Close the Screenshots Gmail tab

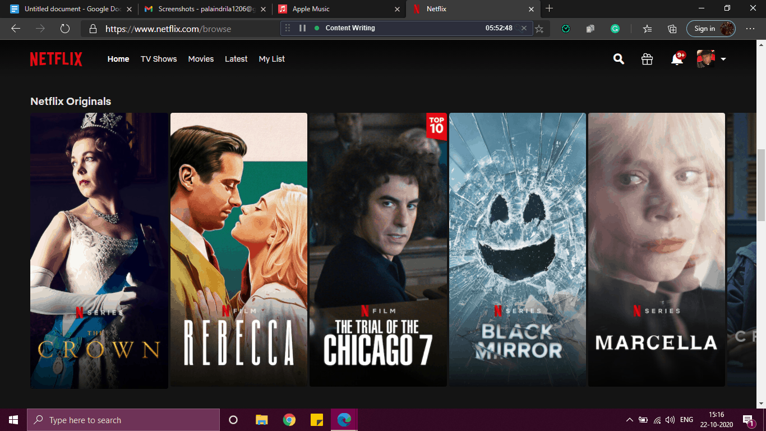(x=263, y=9)
